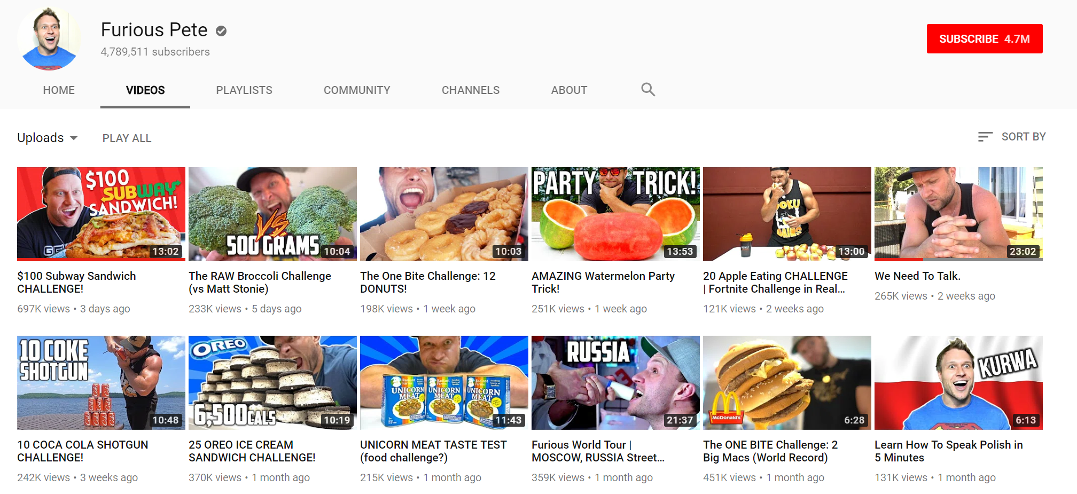
Task: Switch to the Home tab
Action: point(59,90)
